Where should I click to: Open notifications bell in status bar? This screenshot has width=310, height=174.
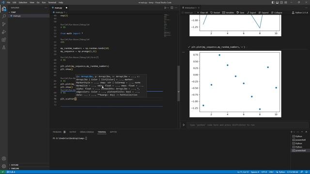pos(306,172)
